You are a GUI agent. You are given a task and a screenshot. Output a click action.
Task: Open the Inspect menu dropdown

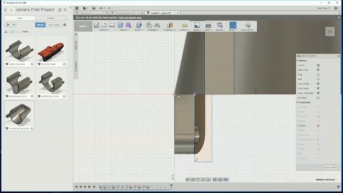point(185,30)
